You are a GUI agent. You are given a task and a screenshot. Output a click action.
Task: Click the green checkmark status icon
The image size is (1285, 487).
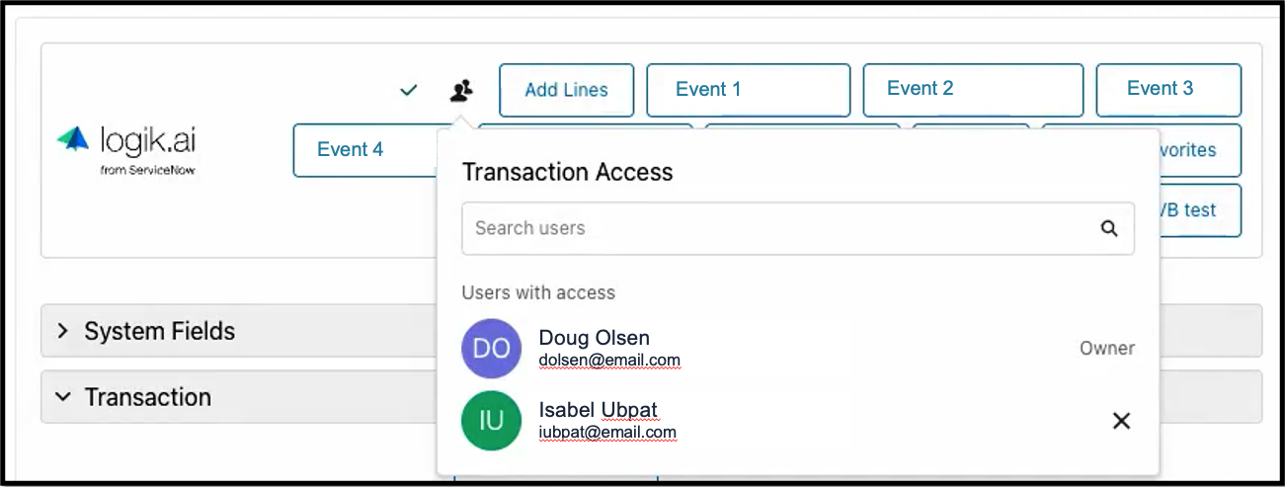pyautogui.click(x=409, y=90)
